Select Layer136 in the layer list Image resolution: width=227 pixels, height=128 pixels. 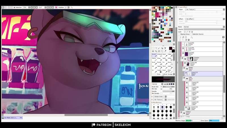coord(204,88)
